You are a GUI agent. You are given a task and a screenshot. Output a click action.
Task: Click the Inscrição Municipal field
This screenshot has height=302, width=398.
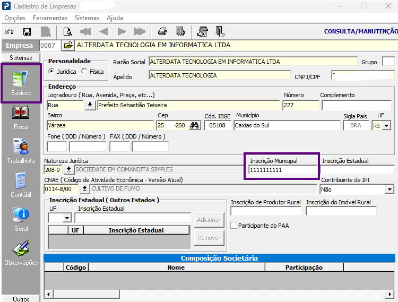(x=283, y=170)
